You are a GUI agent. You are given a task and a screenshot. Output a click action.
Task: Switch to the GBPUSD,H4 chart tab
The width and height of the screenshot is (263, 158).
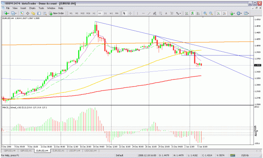9,151
